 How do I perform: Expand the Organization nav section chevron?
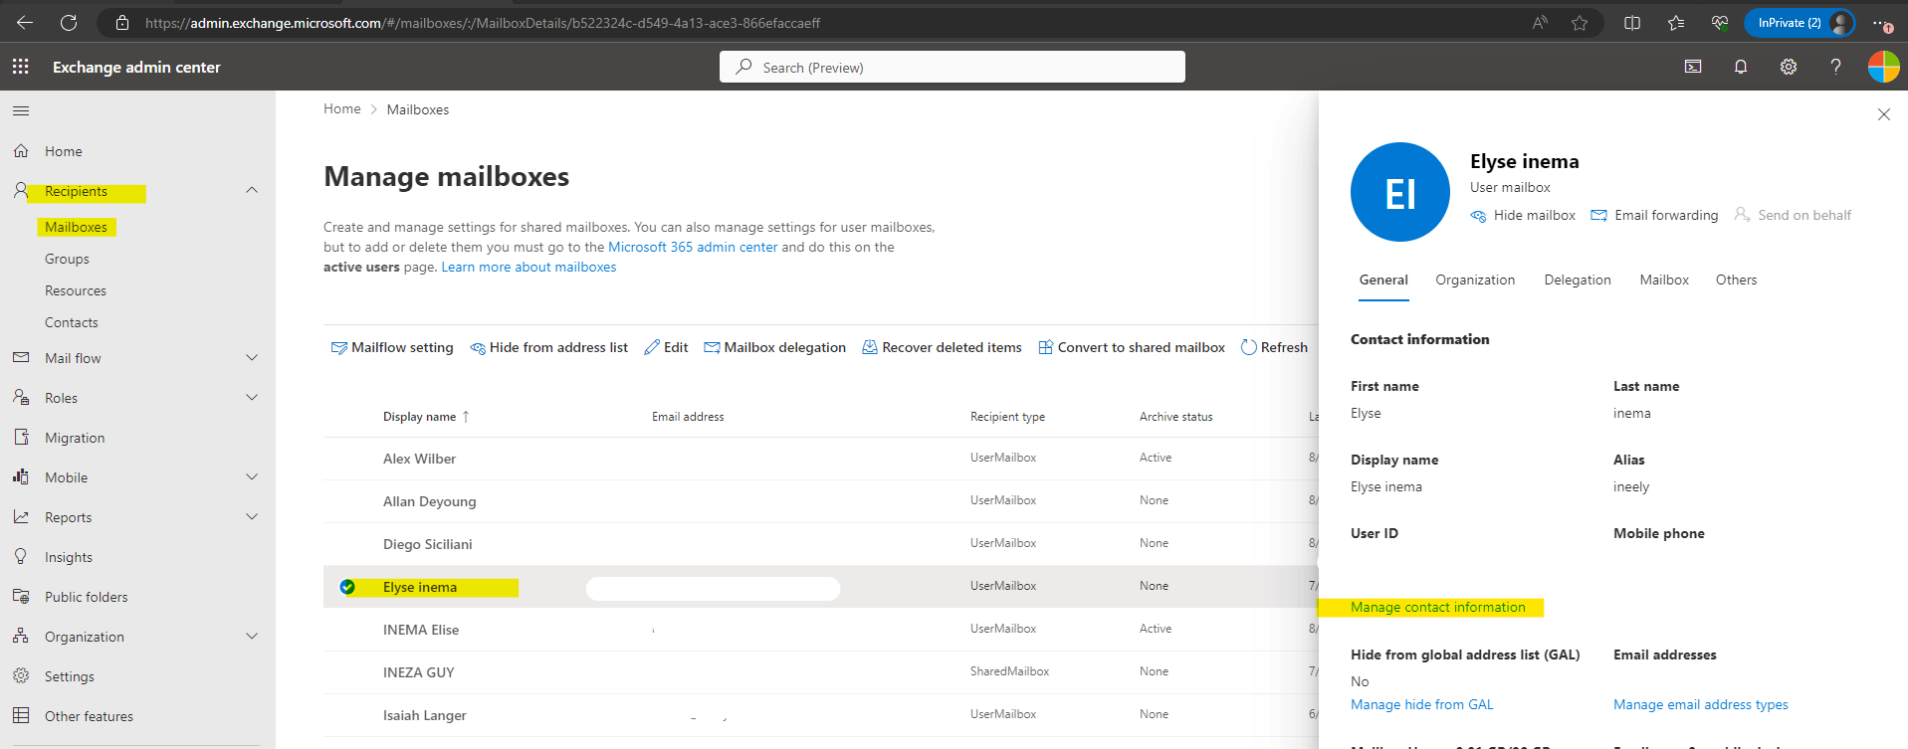(x=252, y=636)
